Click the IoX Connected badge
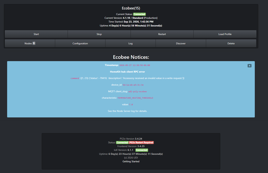This screenshot has height=173, width=268. coord(142,150)
